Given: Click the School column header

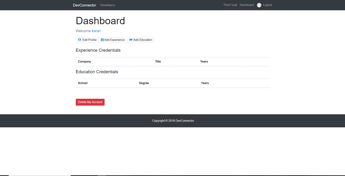Looking at the screenshot, I should pyautogui.click(x=83, y=83).
